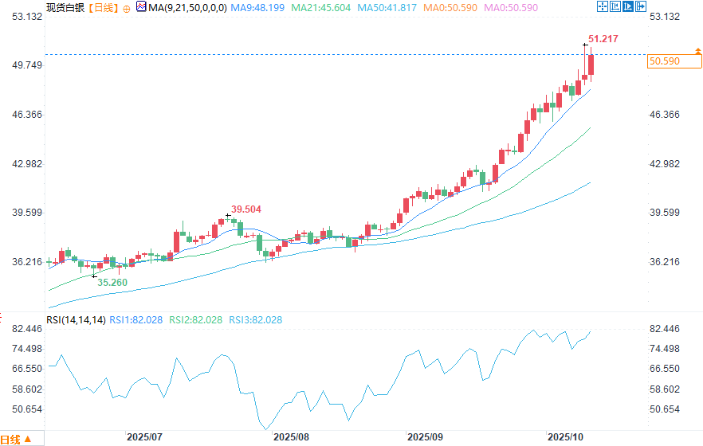Click the small orange icon above 50.590 tag
The width and height of the screenshot is (703, 446).
click(x=699, y=51)
